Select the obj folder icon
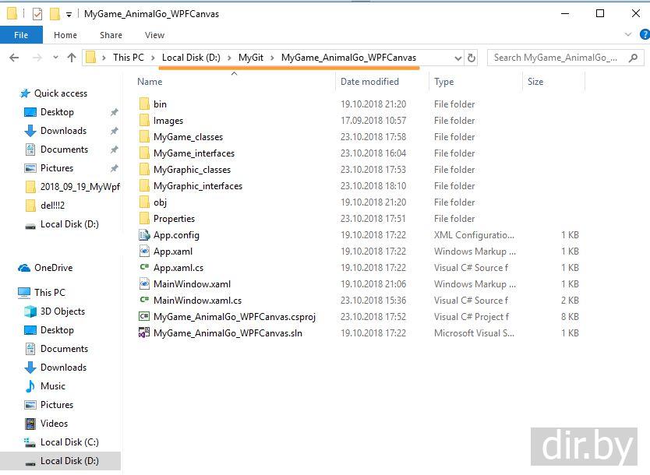650x475 pixels. pyautogui.click(x=144, y=202)
